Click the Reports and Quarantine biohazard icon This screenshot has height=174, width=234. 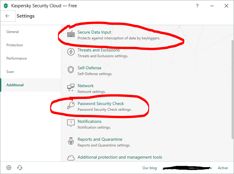71,141
